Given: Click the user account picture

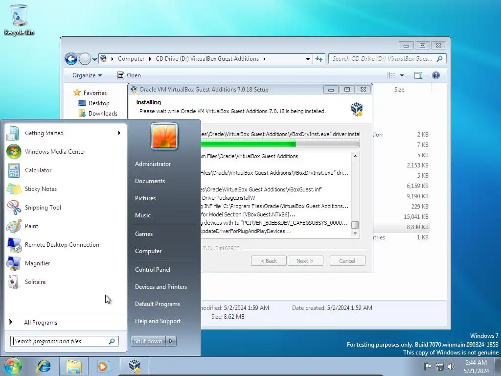Looking at the screenshot, I should 164,137.
